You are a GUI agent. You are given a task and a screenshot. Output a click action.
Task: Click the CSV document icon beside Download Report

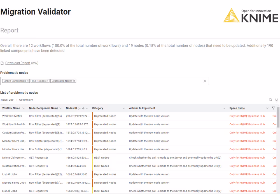click(2, 63)
